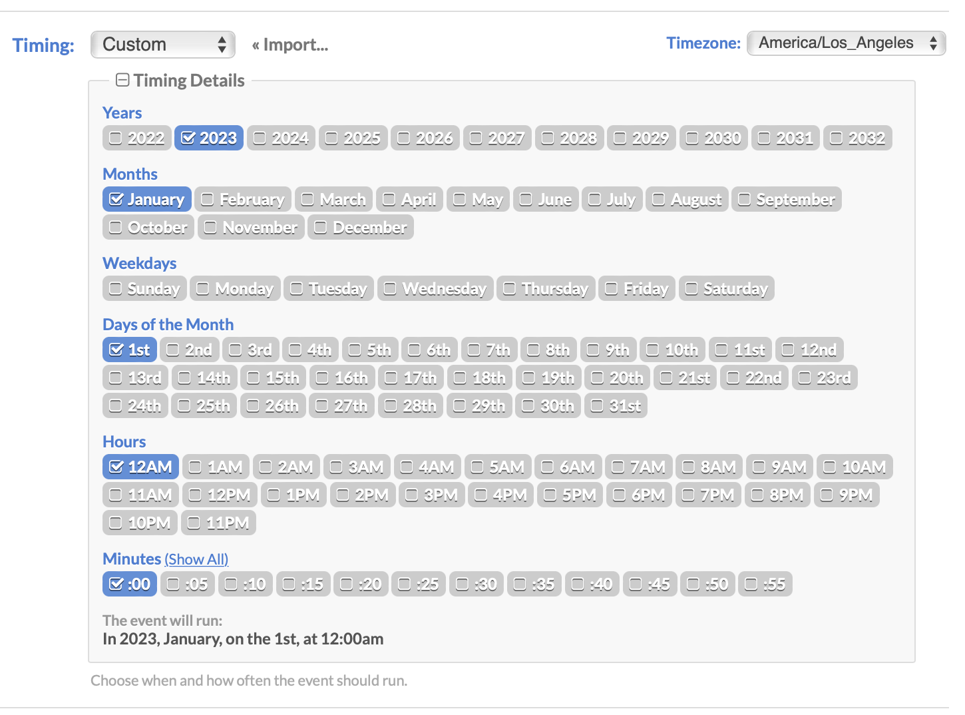Collapse the Timing Details section
This screenshot has width=965, height=715.
[x=122, y=81]
